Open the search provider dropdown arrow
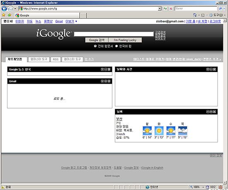 [x=224, y=9]
